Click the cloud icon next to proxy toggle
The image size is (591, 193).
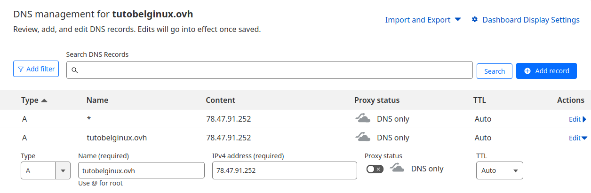coord(397,168)
